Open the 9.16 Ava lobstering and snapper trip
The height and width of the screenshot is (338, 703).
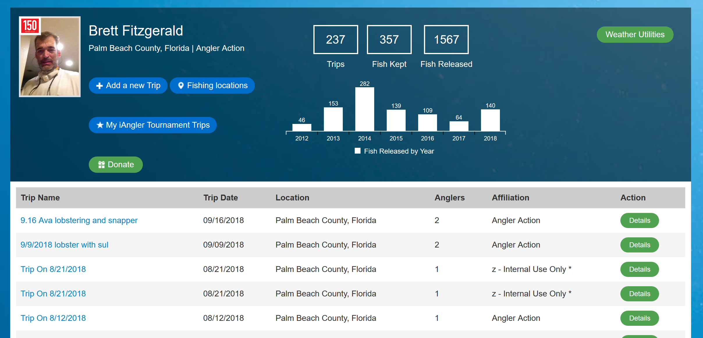click(x=79, y=220)
